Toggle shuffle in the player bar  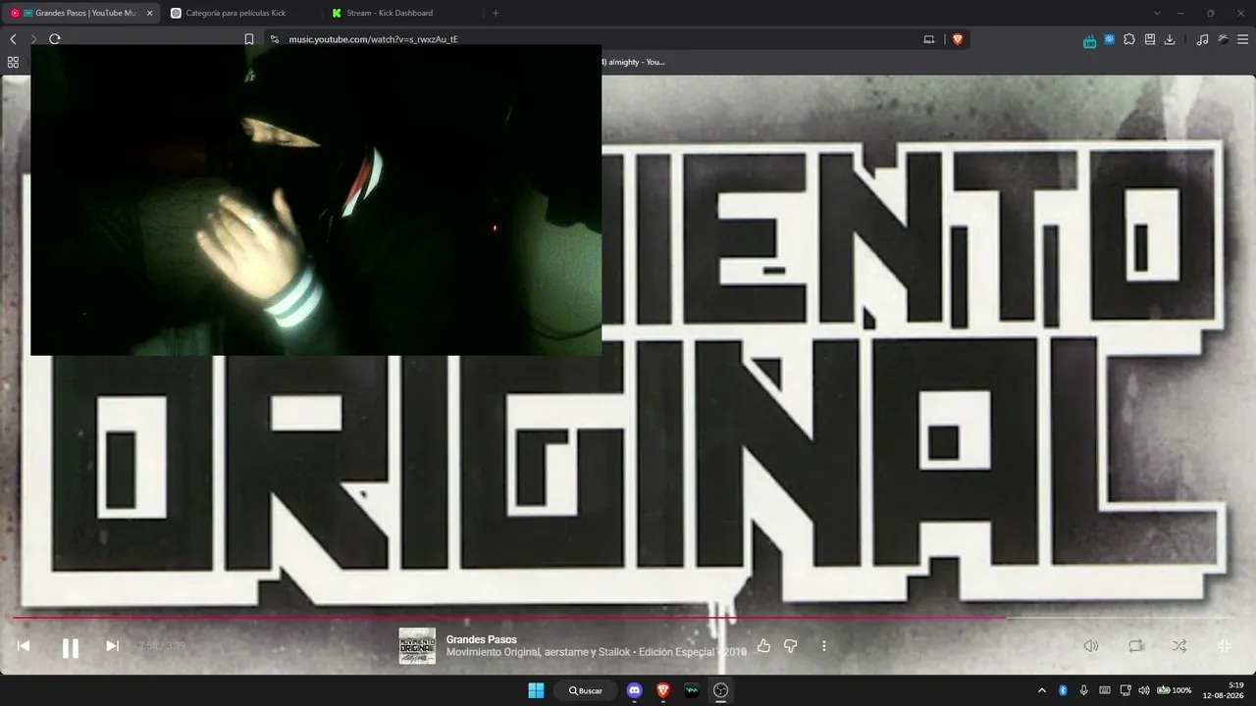[1179, 646]
